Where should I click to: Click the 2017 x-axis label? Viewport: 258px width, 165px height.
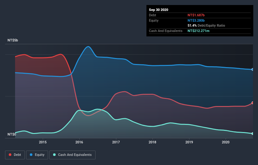point(116,142)
